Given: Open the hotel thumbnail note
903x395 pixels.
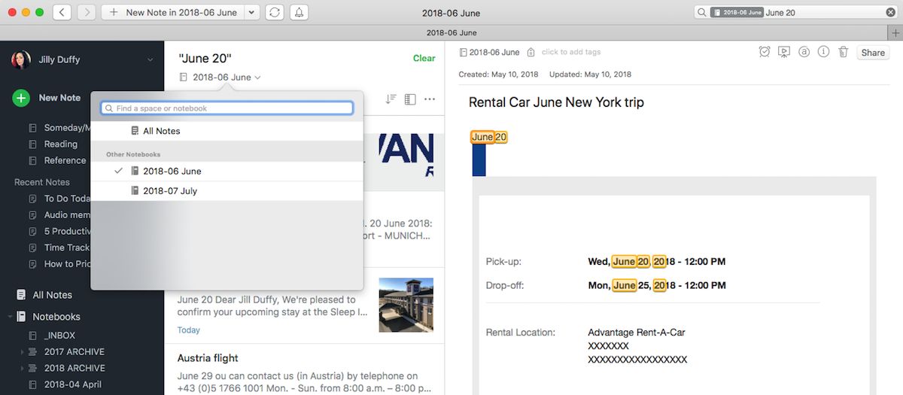Looking at the screenshot, I should point(406,305).
